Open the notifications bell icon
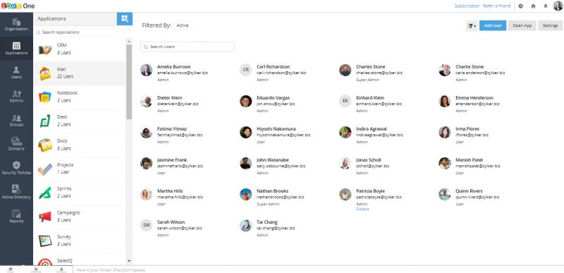 tap(545, 6)
